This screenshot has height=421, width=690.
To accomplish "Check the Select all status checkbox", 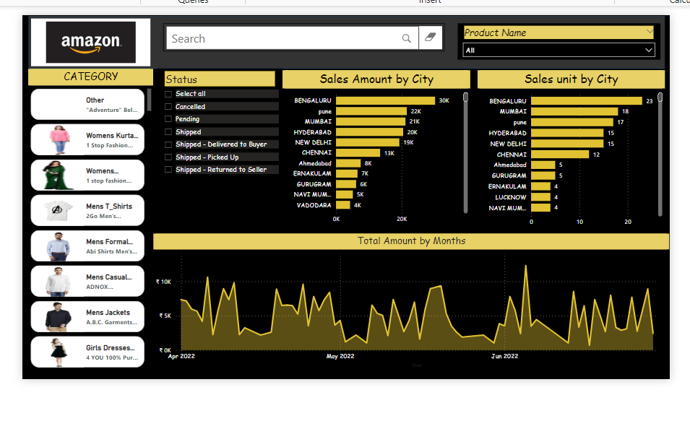I will [x=168, y=94].
